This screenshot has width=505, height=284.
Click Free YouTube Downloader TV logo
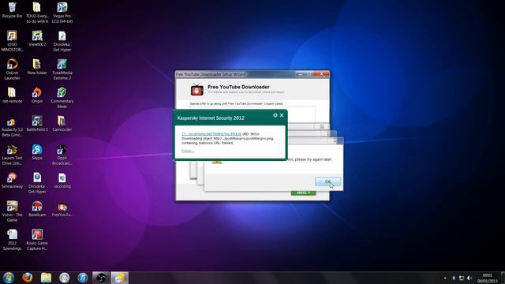coord(196,89)
